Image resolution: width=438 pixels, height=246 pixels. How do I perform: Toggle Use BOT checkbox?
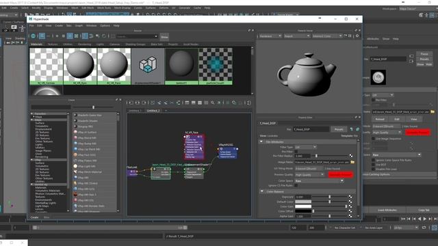click(373, 165)
